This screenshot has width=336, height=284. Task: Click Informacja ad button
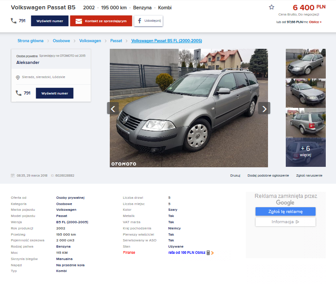click(x=285, y=222)
